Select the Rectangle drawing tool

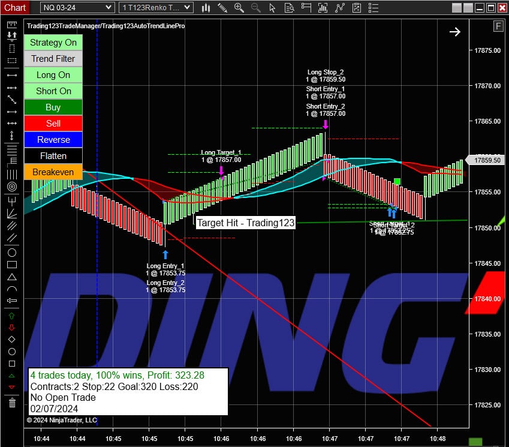click(12, 265)
